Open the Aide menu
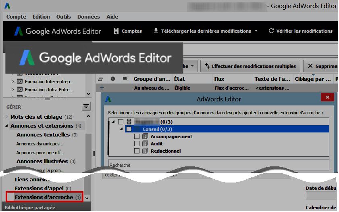This screenshot has width=339, height=212. tap(112, 17)
